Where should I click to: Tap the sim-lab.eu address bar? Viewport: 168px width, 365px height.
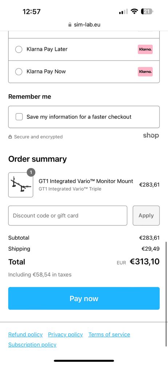tap(84, 24)
